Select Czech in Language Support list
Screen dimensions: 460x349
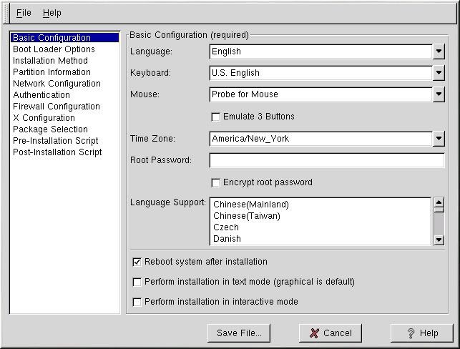pos(226,227)
